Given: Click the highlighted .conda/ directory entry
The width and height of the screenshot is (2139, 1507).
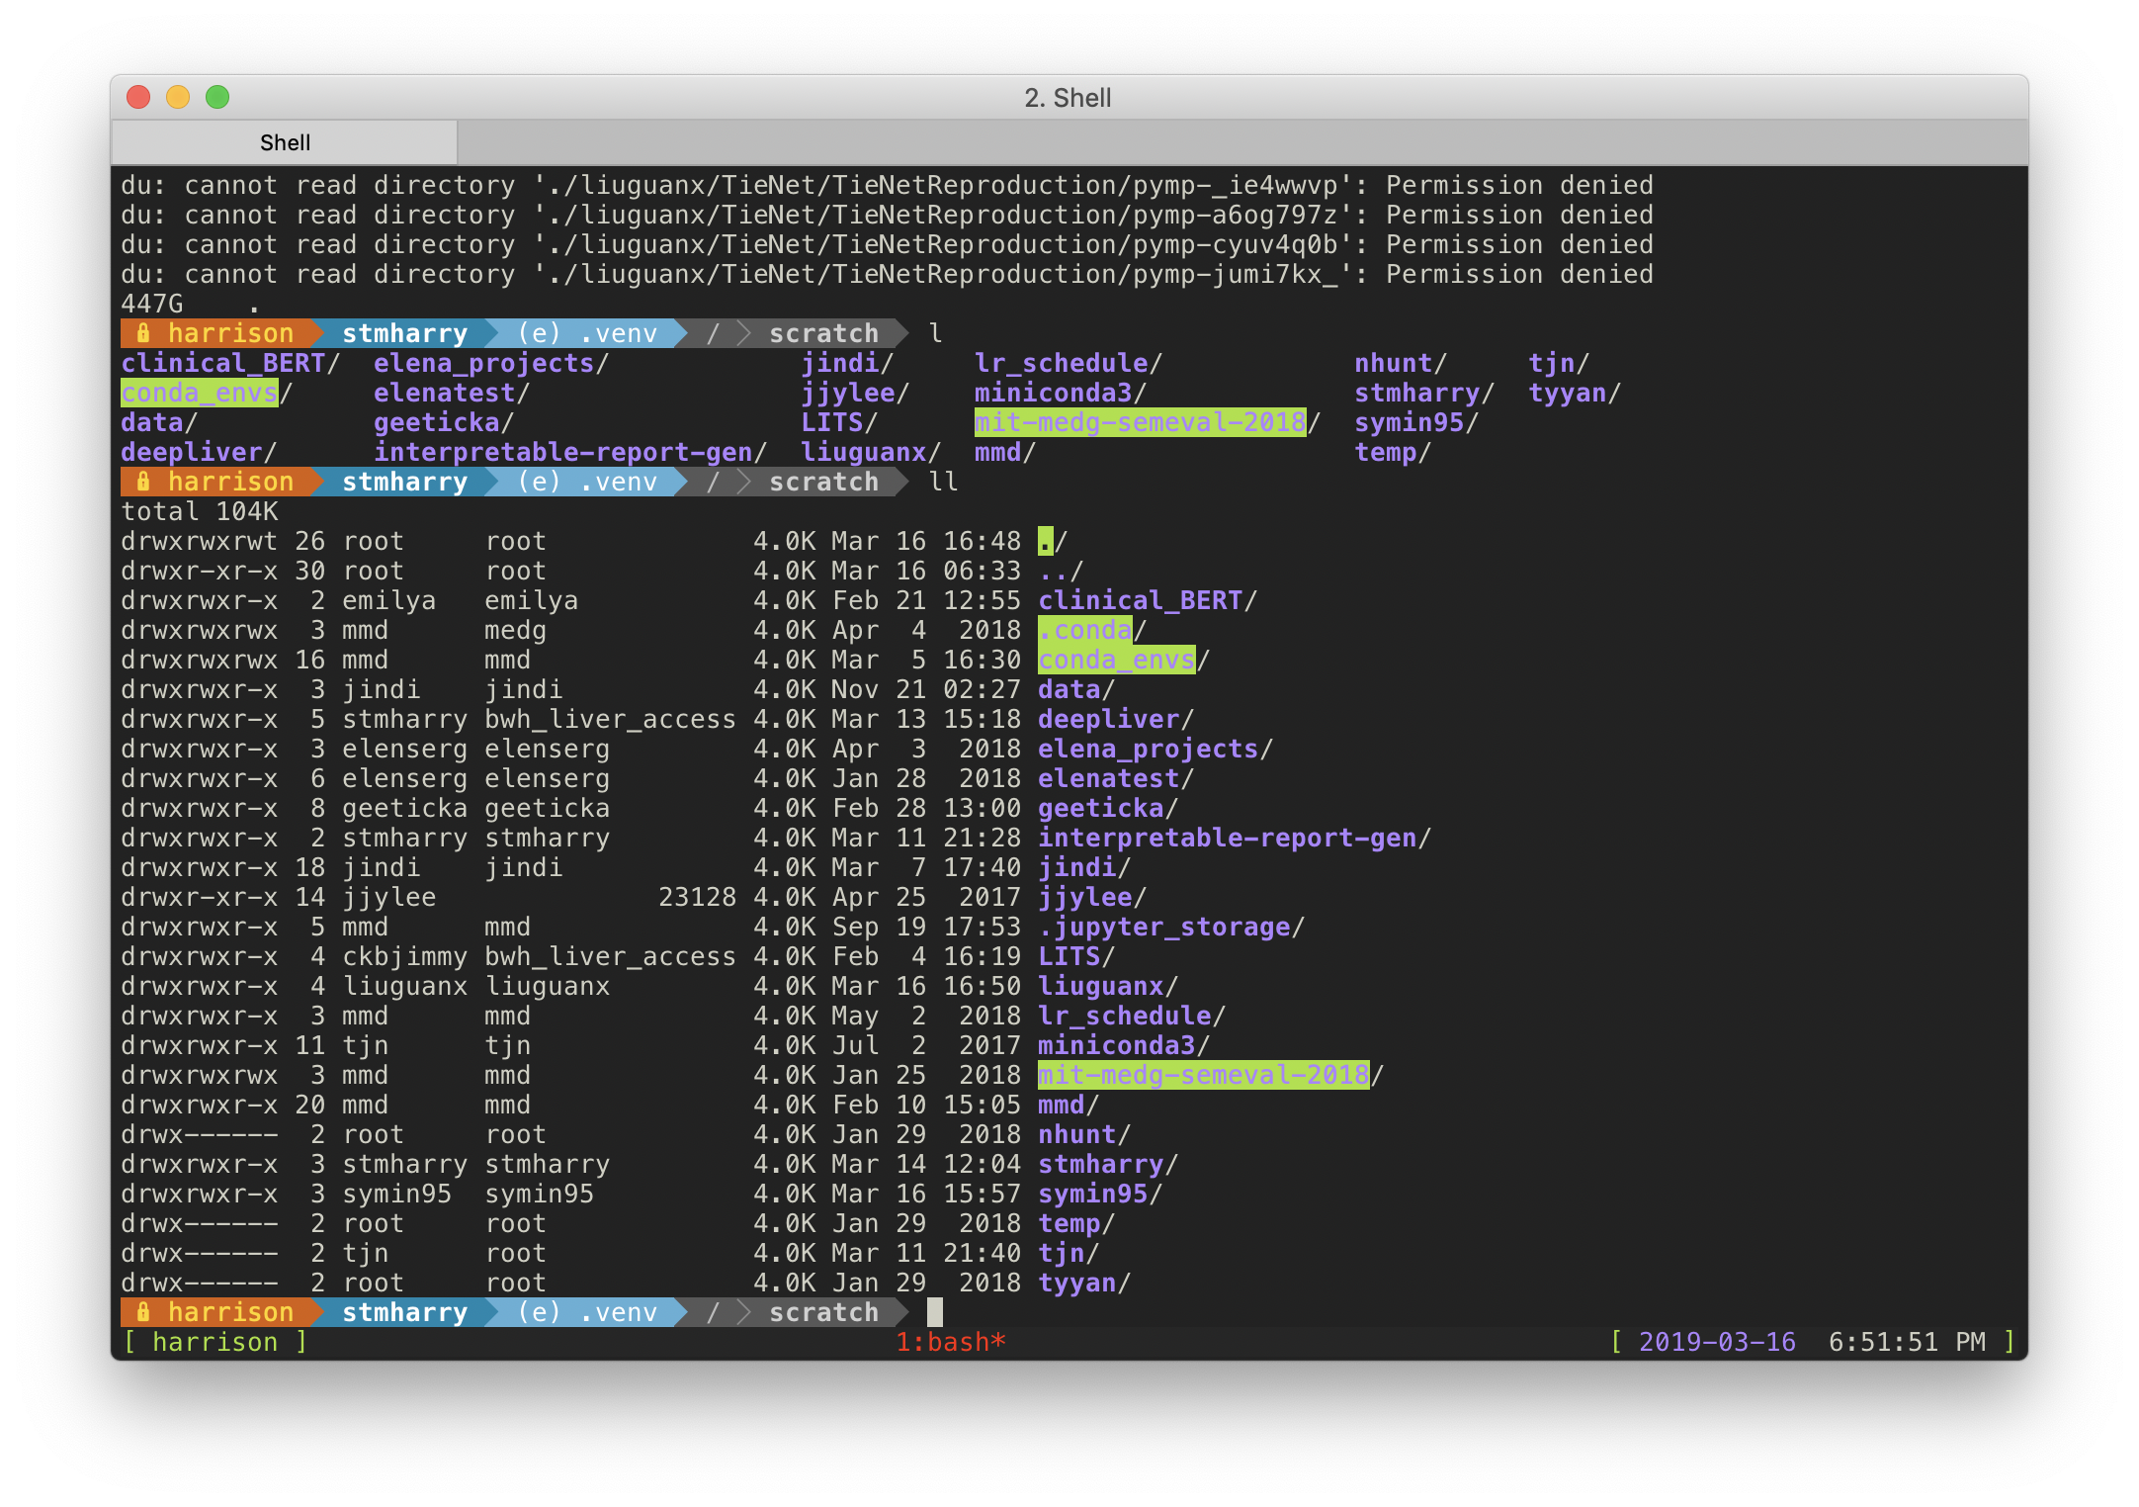Looking at the screenshot, I should point(1084,630).
